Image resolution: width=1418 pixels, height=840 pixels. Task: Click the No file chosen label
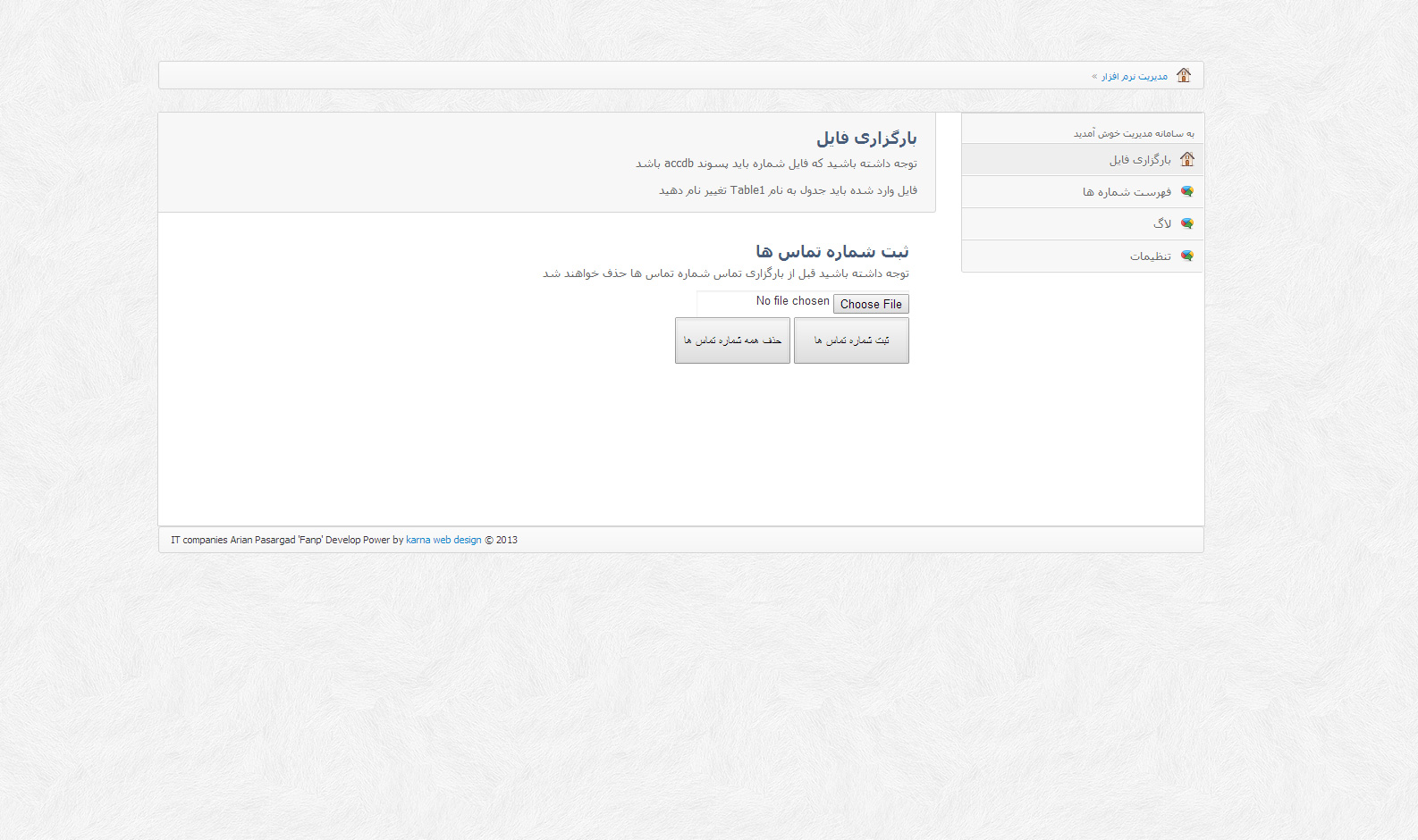click(x=793, y=301)
